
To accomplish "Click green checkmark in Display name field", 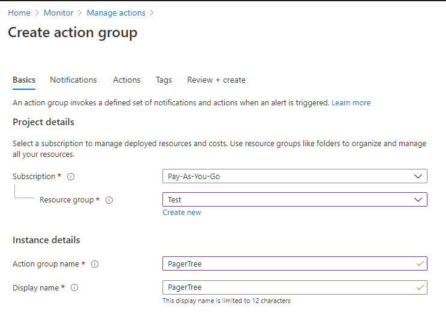I will click(418, 287).
